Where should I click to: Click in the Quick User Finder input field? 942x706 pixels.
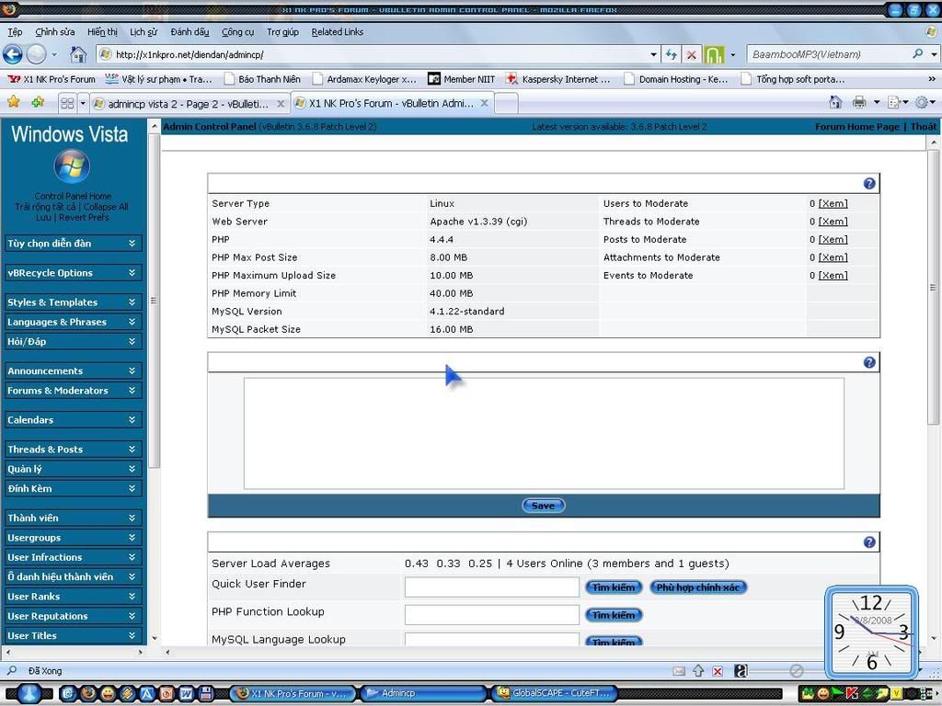tap(491, 587)
